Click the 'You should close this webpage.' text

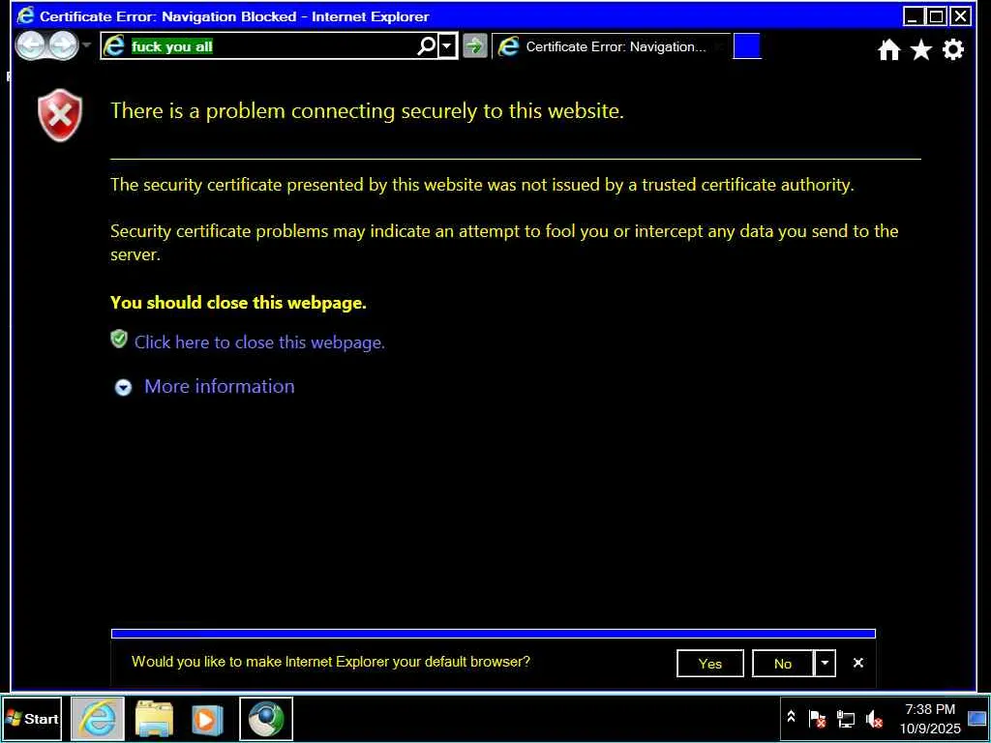pyautogui.click(x=238, y=303)
